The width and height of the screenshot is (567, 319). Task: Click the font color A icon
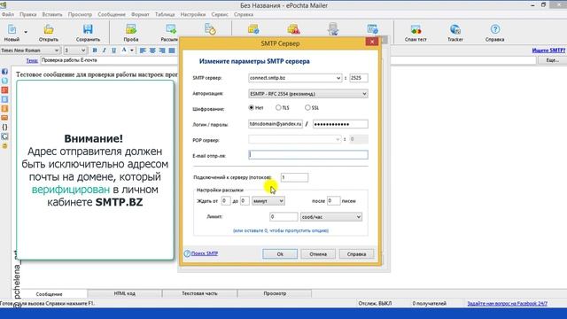(124, 51)
